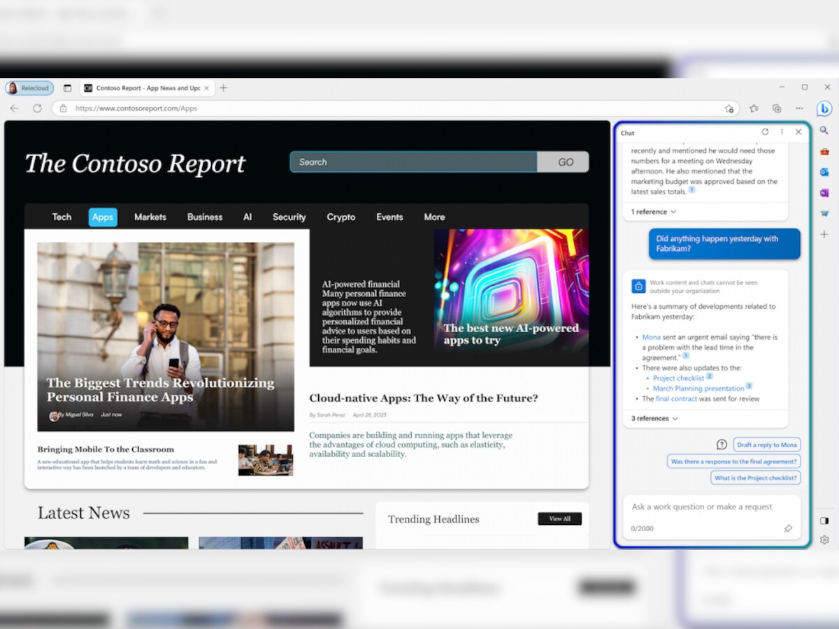Open the sidebar settings gear
Screen dimensions: 839x629
point(824,540)
